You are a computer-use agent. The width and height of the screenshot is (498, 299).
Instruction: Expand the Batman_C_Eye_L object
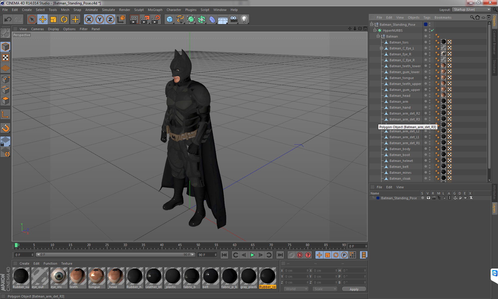click(x=382, y=48)
